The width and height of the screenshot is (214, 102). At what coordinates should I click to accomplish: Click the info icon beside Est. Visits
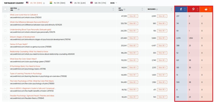click(x=125, y=9)
